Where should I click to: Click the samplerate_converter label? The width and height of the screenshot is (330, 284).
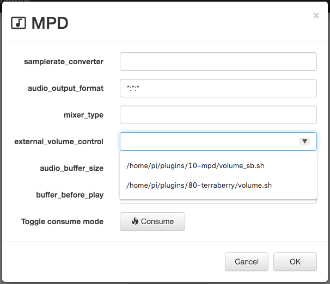pos(64,61)
